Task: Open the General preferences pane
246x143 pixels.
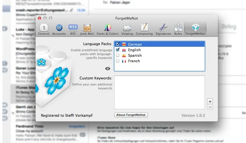Action: [x=44, y=29]
